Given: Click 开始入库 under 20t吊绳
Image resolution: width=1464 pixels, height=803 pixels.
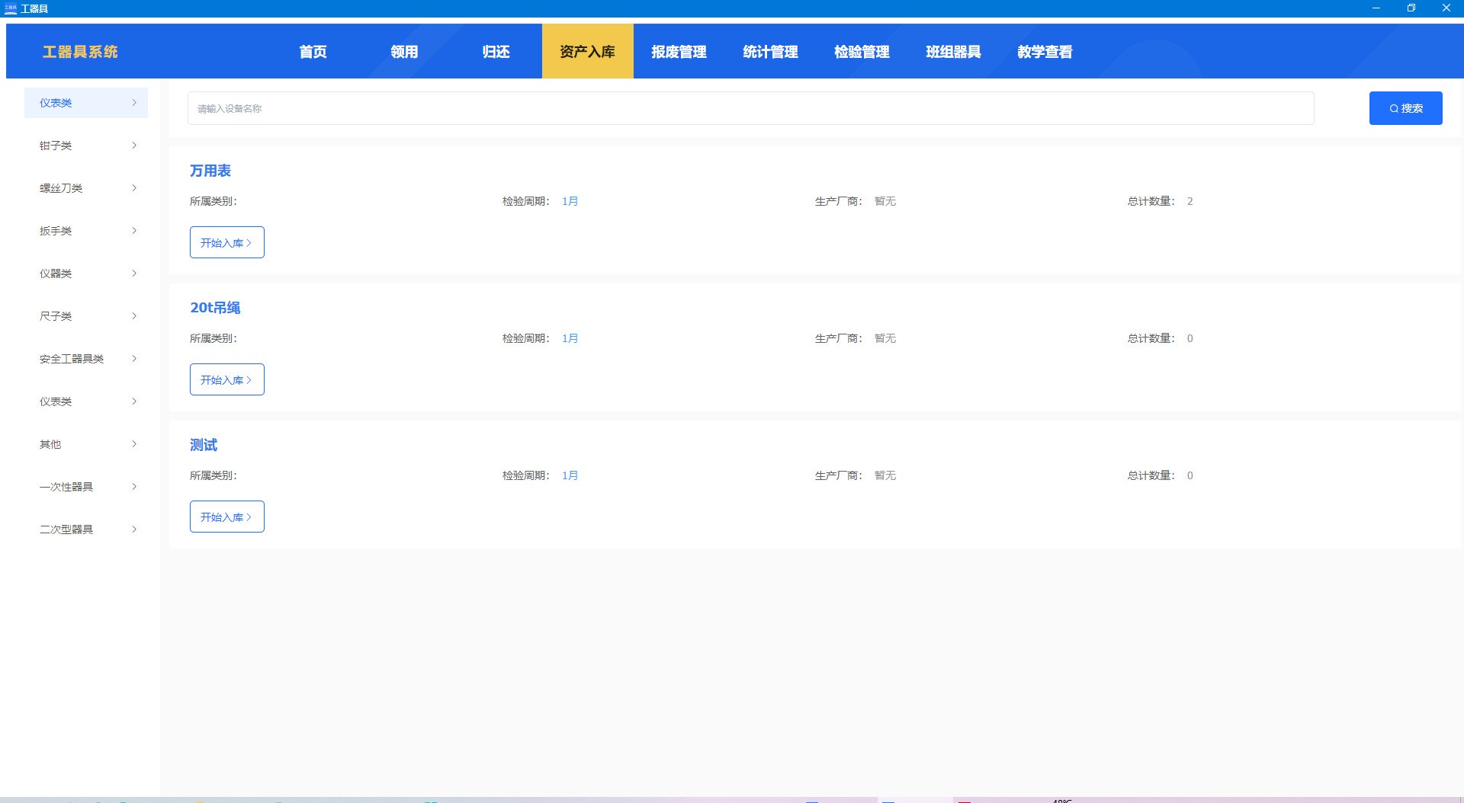Looking at the screenshot, I should (226, 379).
